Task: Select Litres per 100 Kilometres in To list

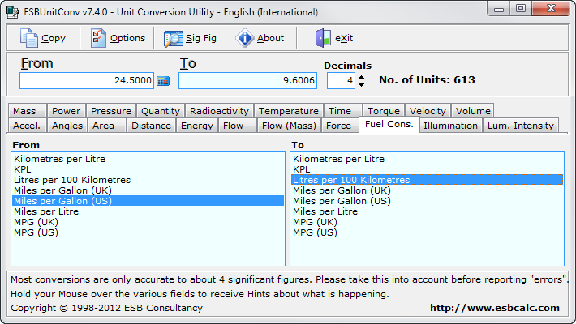Action: 428,180
